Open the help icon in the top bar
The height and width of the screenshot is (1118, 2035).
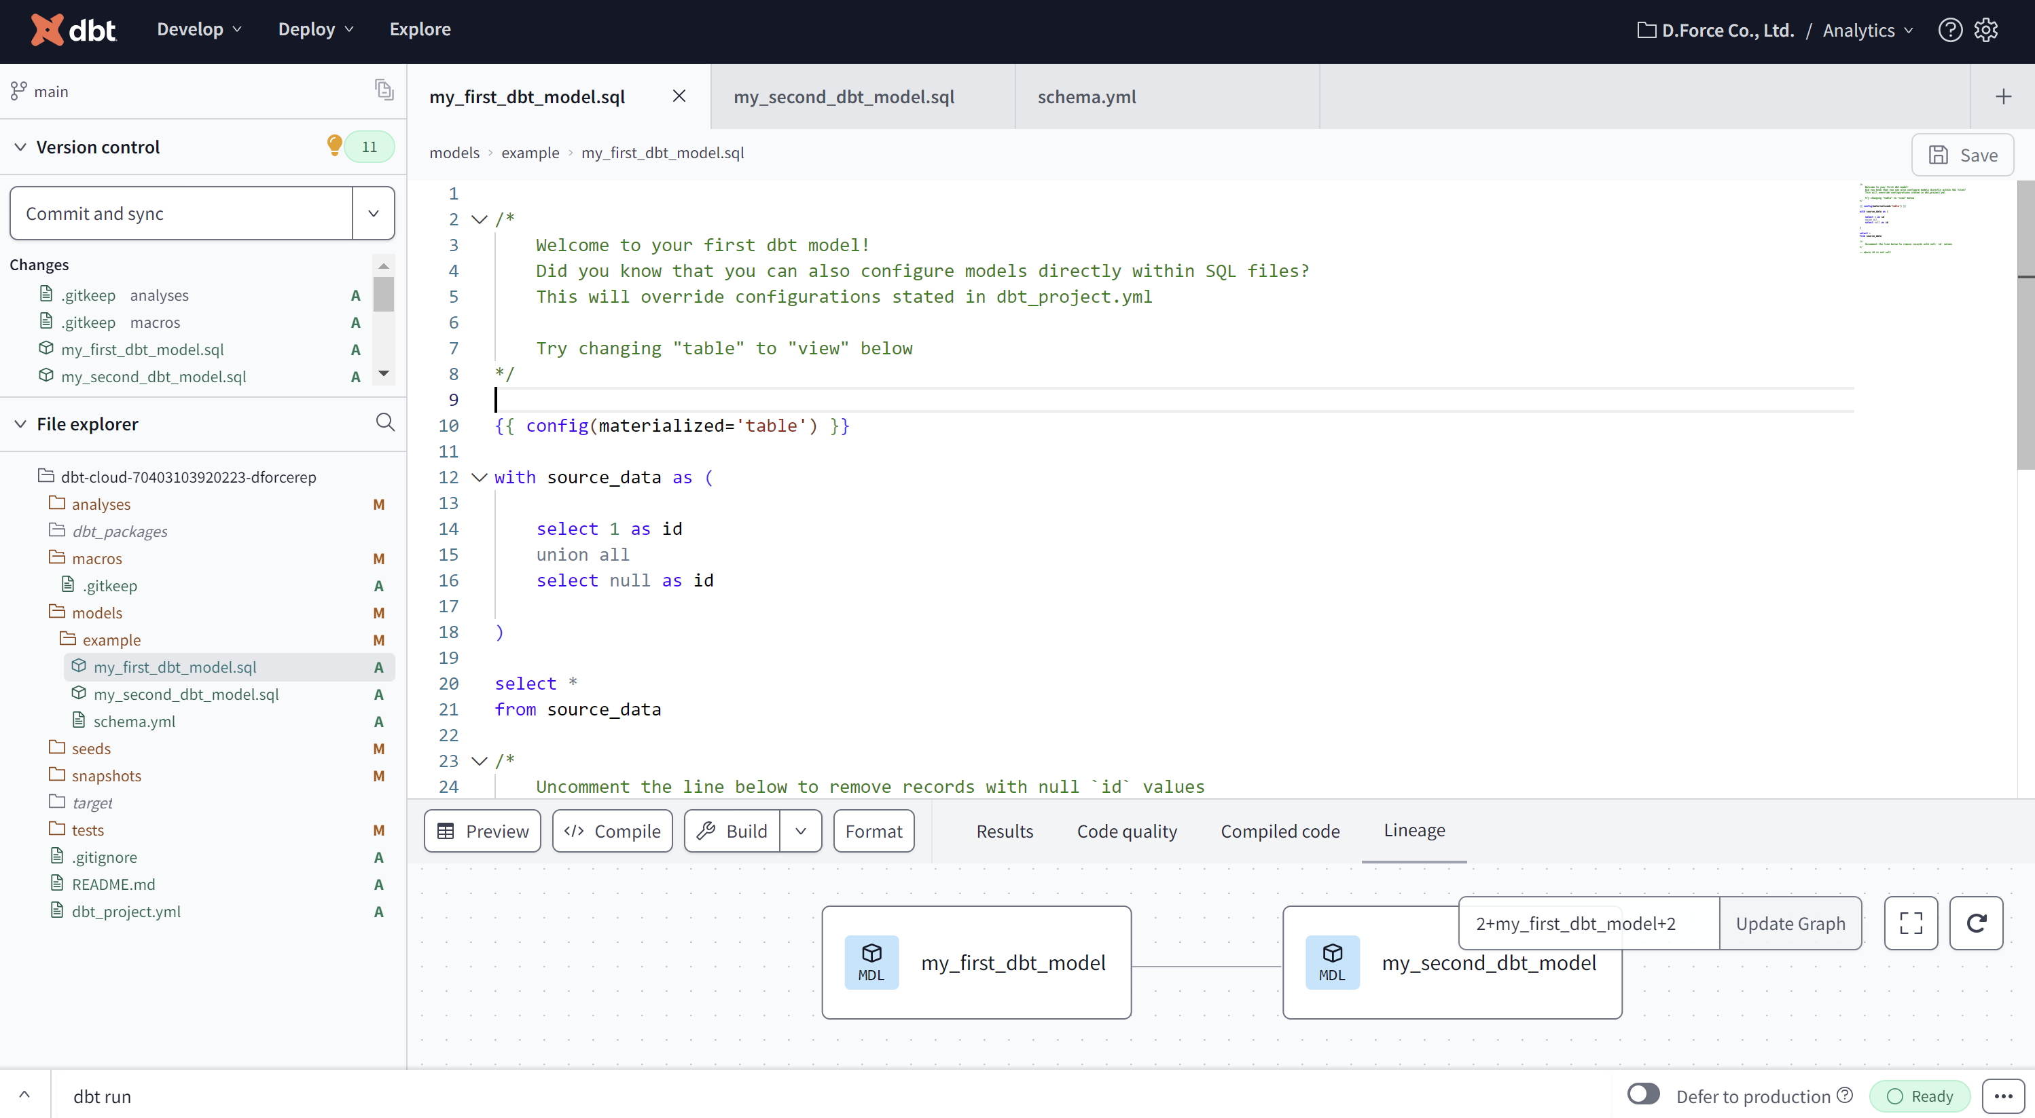[1951, 29]
